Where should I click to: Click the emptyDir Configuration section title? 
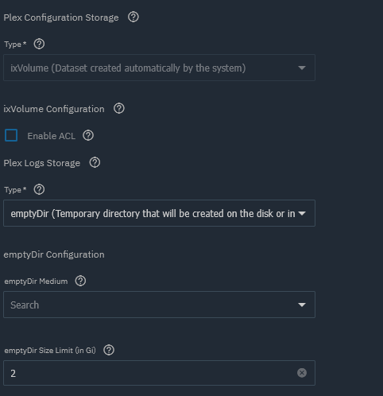coord(54,254)
